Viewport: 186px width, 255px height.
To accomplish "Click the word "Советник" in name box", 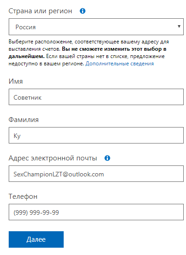I will [x=27, y=97].
